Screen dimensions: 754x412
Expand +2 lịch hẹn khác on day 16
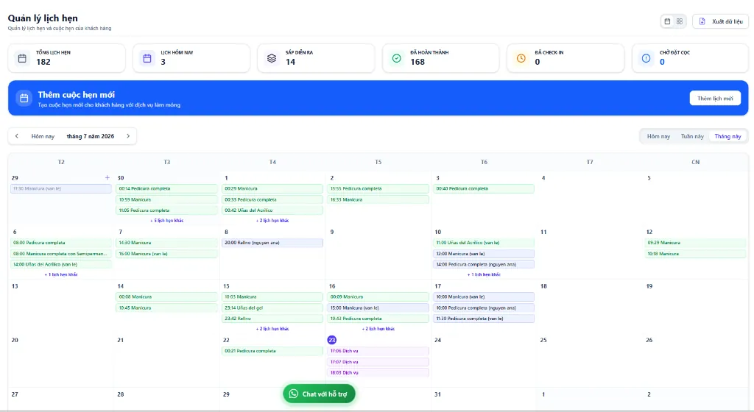[x=378, y=329]
